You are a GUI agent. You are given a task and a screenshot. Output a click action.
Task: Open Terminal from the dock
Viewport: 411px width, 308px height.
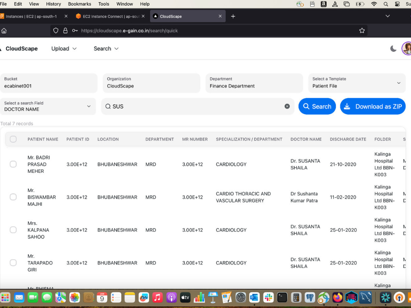click(x=282, y=298)
